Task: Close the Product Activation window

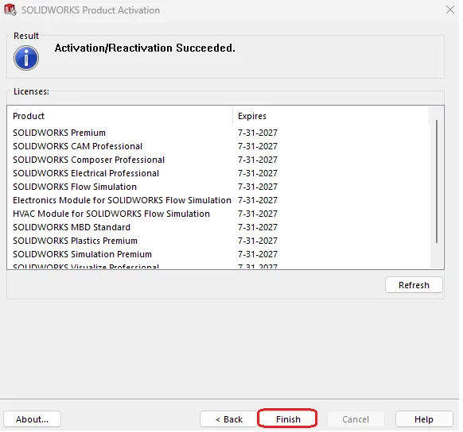Action: 450,10
